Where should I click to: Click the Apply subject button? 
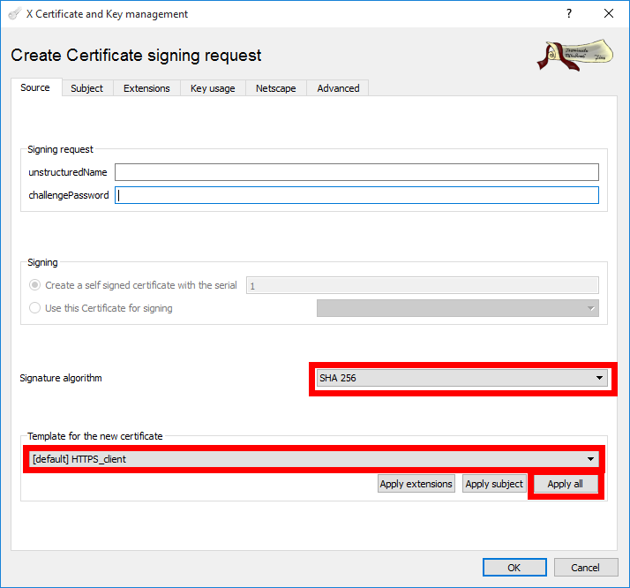(x=494, y=484)
